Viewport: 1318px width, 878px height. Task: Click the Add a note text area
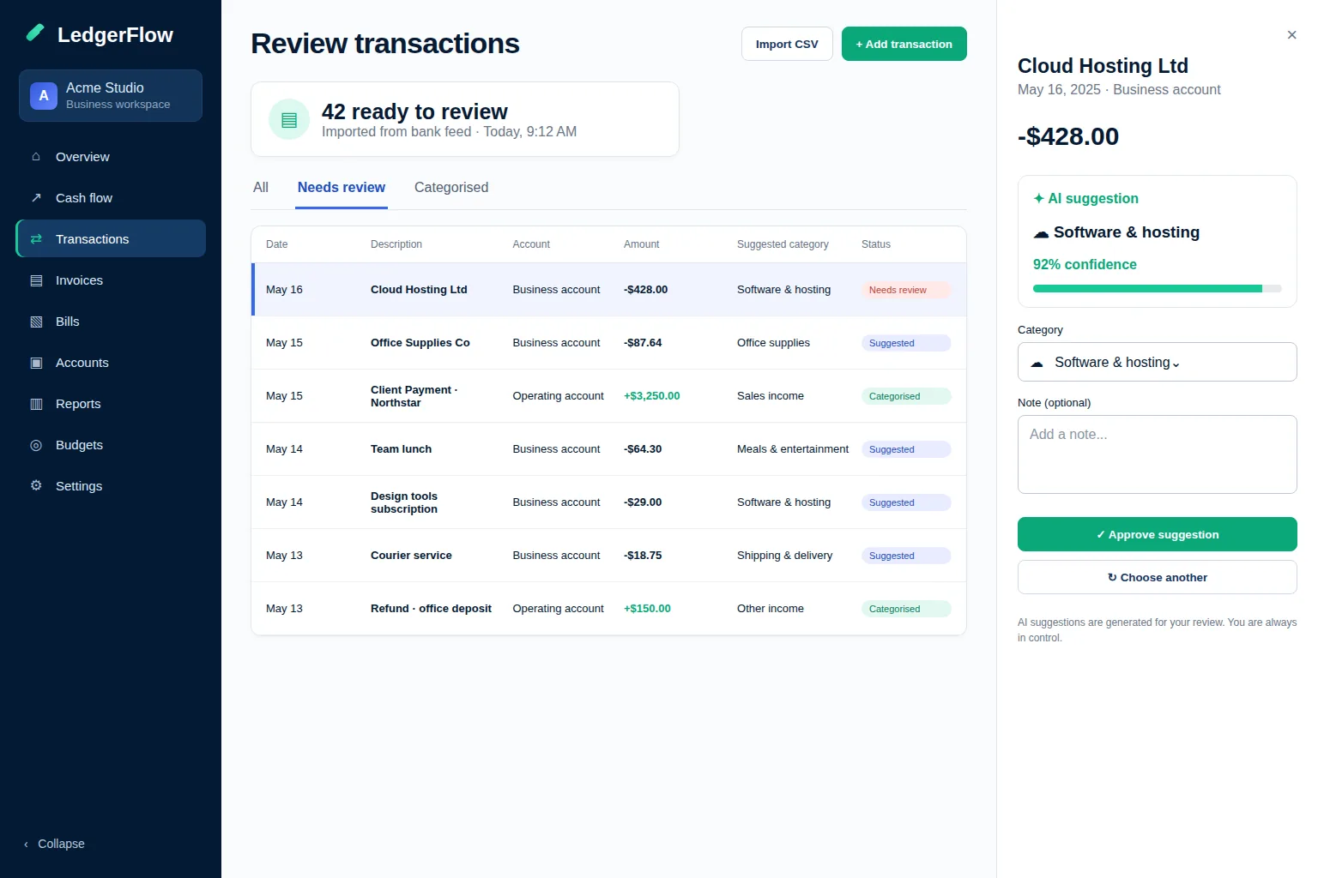(x=1157, y=454)
